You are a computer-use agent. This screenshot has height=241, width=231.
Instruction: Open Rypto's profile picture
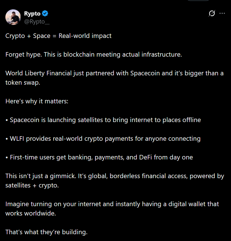click(13, 17)
